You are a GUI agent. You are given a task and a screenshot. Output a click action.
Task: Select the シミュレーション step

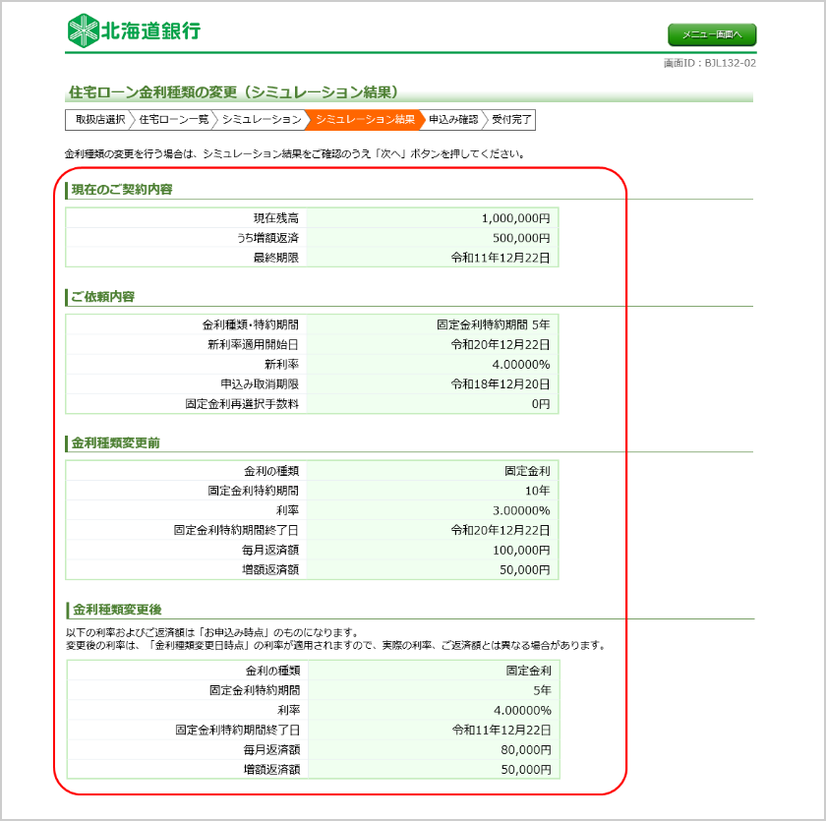(262, 120)
